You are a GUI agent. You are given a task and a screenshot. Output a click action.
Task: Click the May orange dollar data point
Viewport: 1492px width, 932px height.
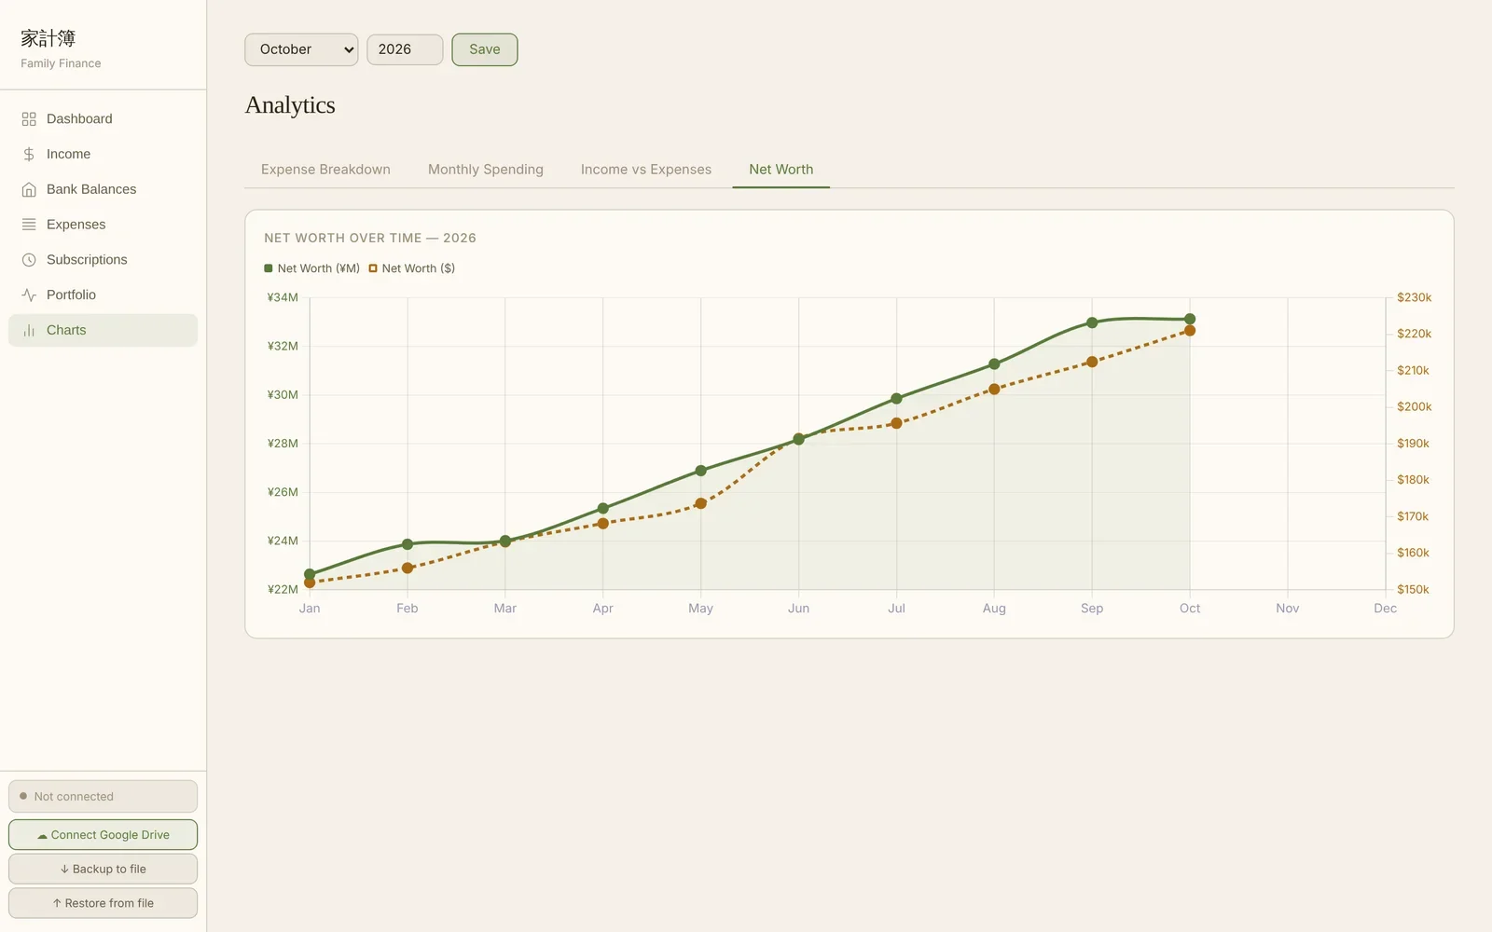coord(701,504)
